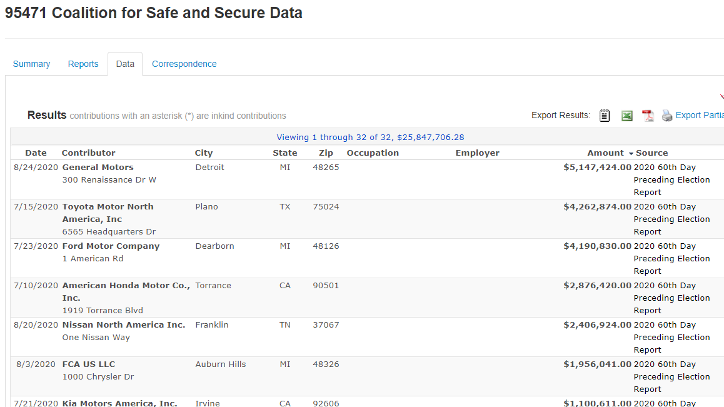Select FCA US LLC contributor name
This screenshot has width=724, height=407.
click(x=89, y=364)
